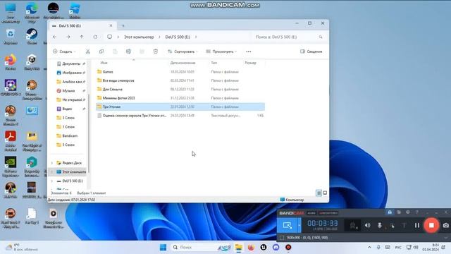Click Этот компьютер in the address breadcrumb

point(139,37)
